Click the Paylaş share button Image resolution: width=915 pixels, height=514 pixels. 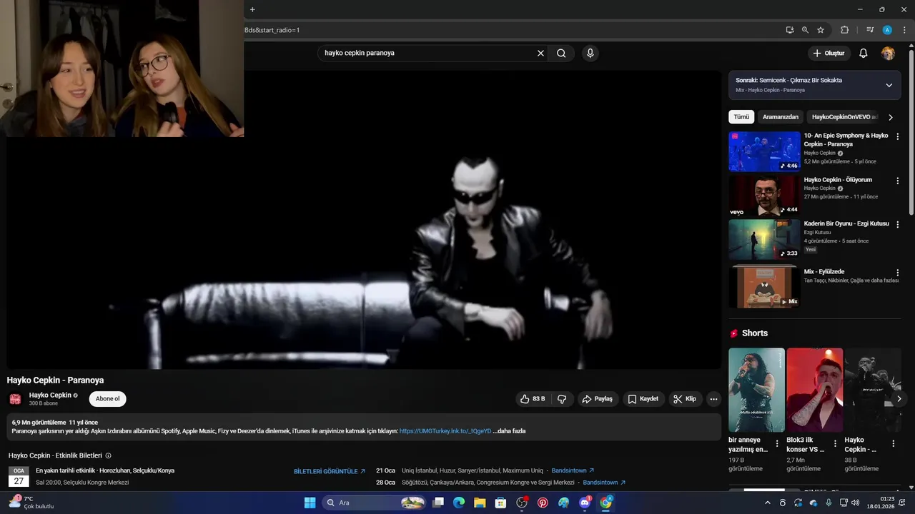pos(598,399)
